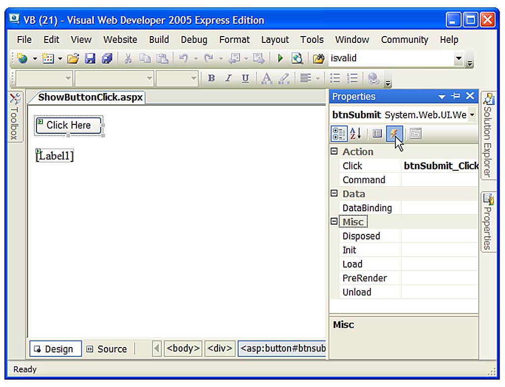
Task: Open the Toolbox side tab
Action: (x=15, y=116)
